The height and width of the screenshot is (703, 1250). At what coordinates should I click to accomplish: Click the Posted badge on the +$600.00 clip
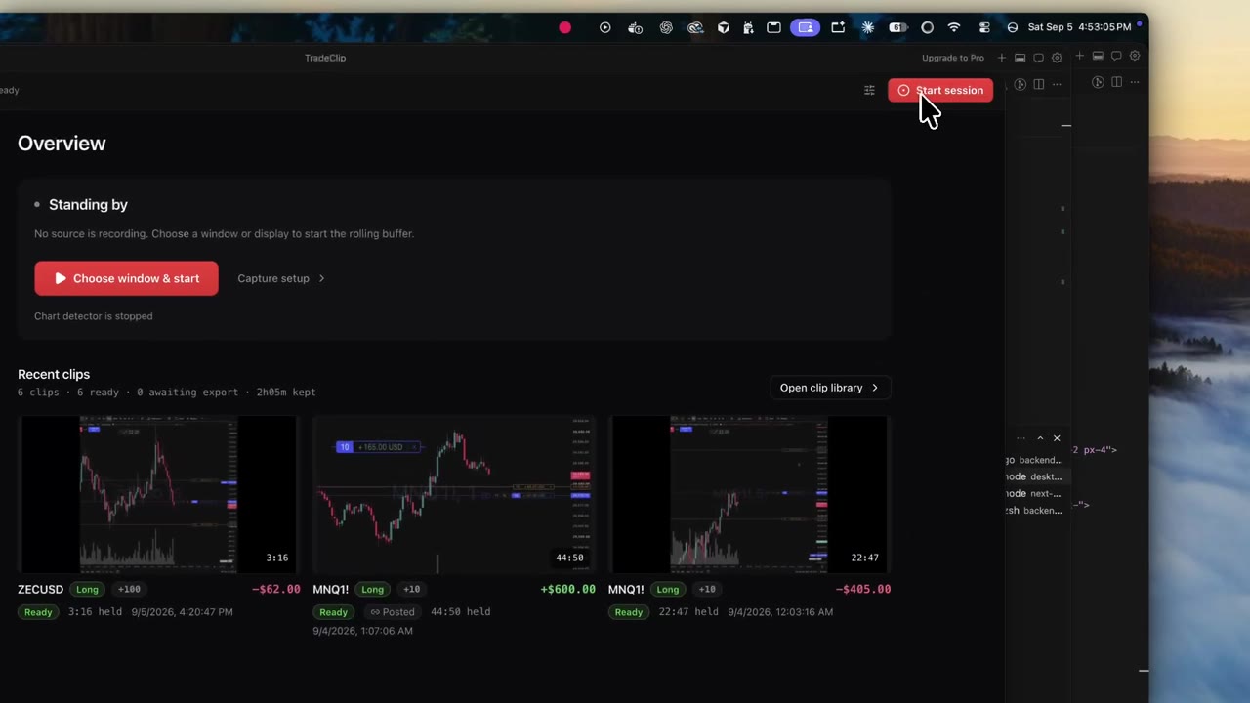point(393,612)
